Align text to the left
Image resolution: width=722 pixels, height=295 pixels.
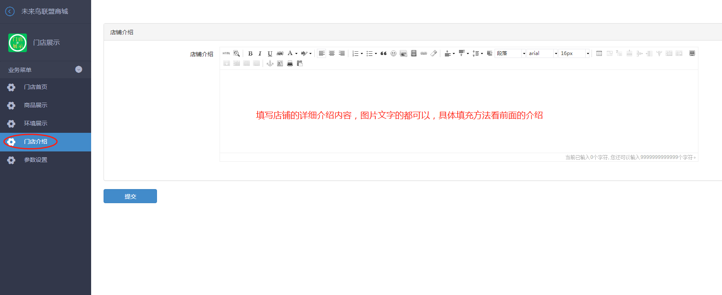[x=321, y=53]
